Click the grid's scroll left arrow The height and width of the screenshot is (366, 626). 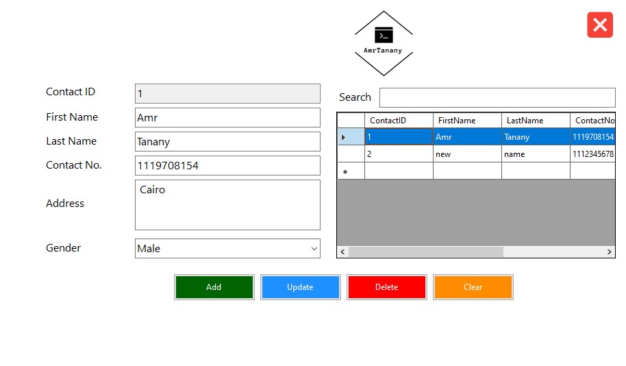[x=342, y=252]
